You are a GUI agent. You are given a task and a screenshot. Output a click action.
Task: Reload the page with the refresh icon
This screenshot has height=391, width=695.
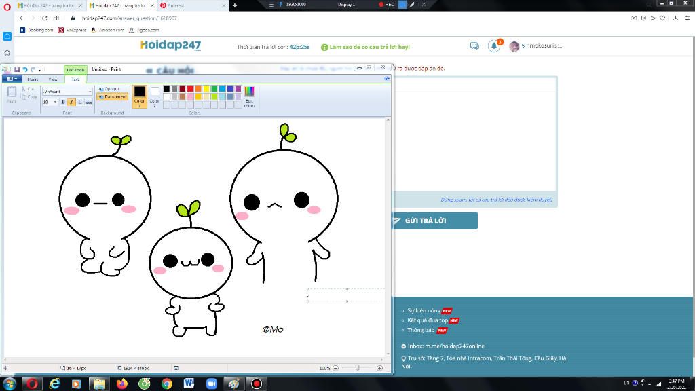44,18
